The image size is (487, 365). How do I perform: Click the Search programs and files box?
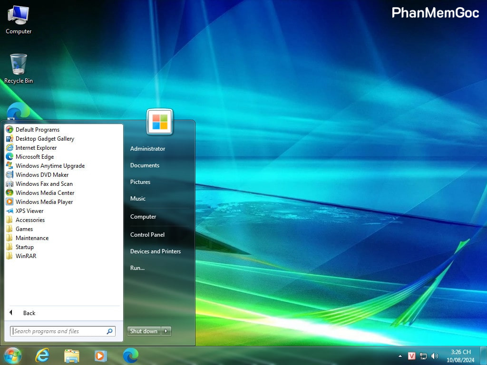pos(58,331)
